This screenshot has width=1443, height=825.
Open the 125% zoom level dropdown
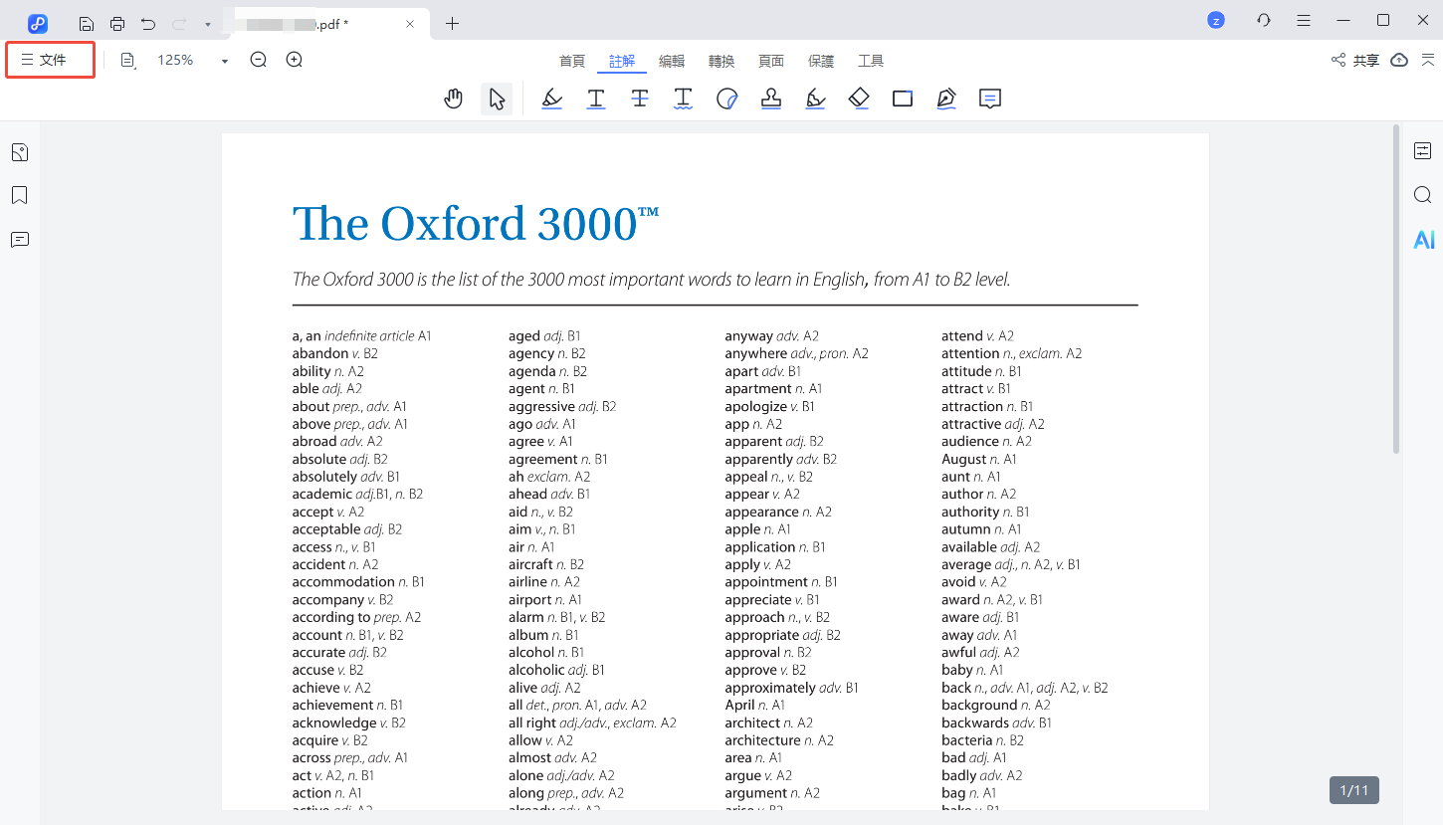(225, 61)
